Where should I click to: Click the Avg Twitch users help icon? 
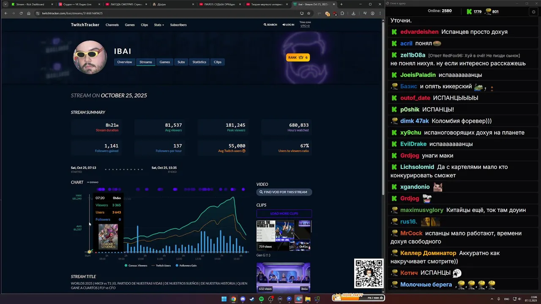(244, 151)
